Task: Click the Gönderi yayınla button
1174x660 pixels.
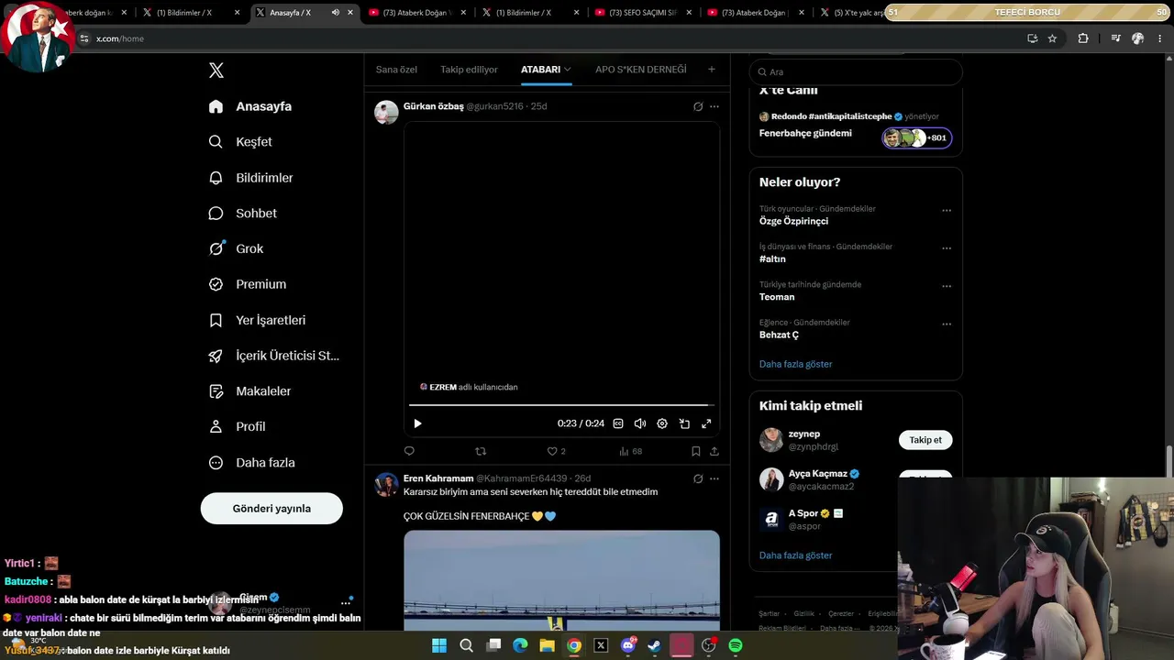Action: [x=271, y=509]
